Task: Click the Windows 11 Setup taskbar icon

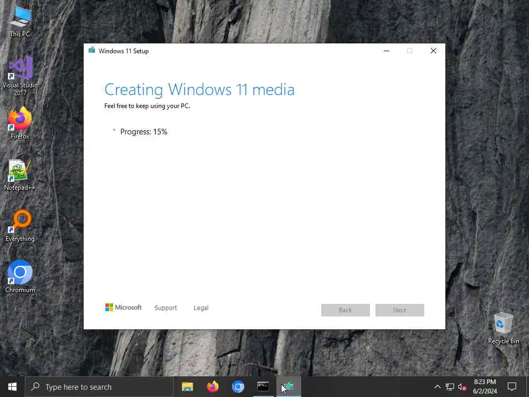Action: coord(288,387)
